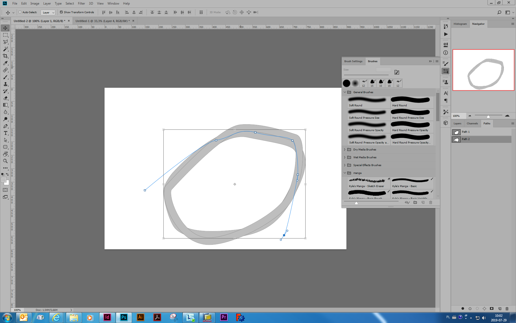Click Navigator zoom percentage field
Viewport: 516px width, 323px height.
tap(458, 116)
